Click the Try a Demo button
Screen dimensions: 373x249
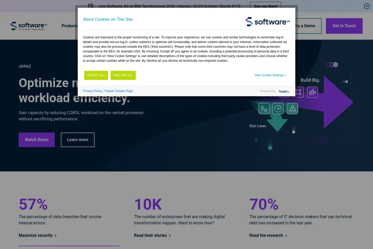tap(305, 26)
